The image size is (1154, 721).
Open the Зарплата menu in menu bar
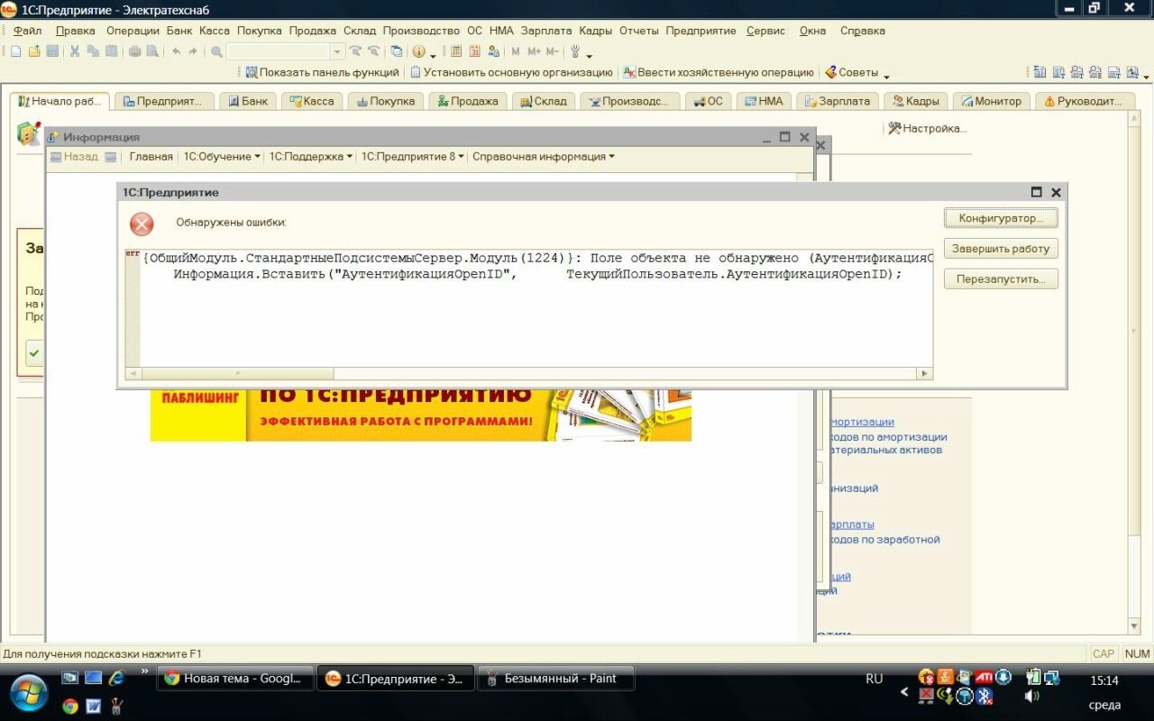point(546,31)
